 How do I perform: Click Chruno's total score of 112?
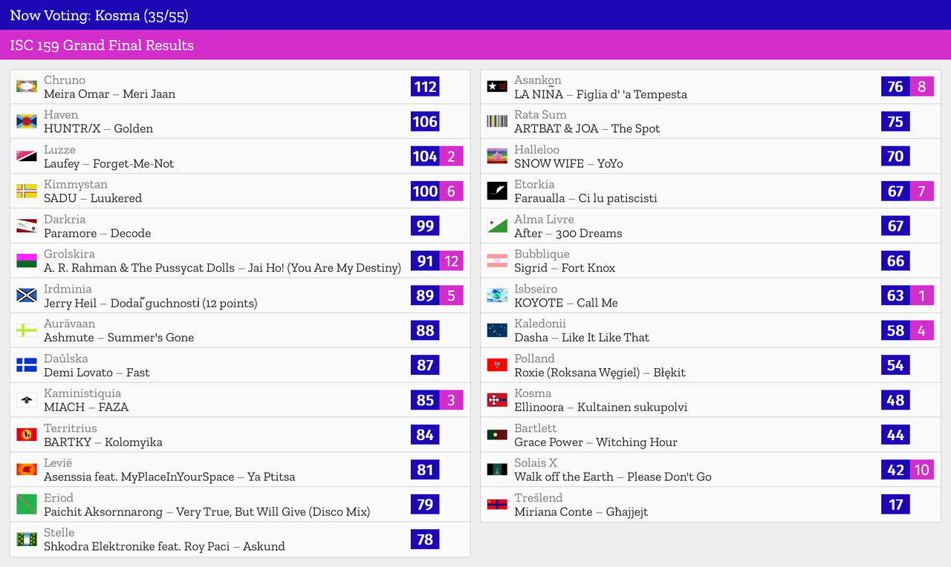(x=425, y=87)
